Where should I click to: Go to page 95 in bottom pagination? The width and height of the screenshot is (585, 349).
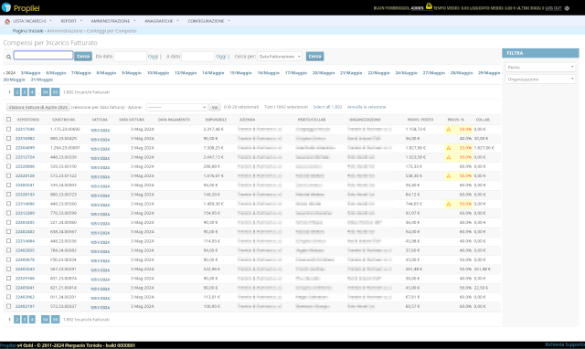click(x=55, y=320)
